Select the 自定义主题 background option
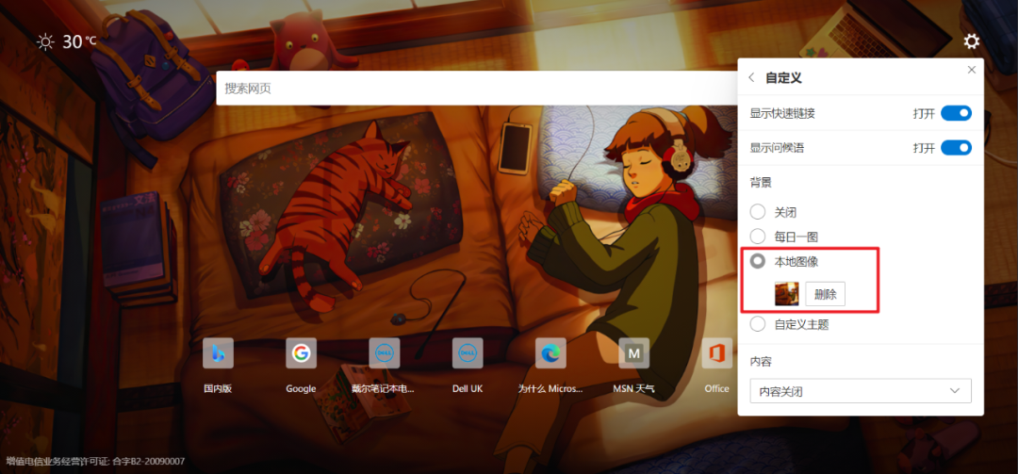This screenshot has height=474, width=1018. pyautogui.click(x=758, y=323)
